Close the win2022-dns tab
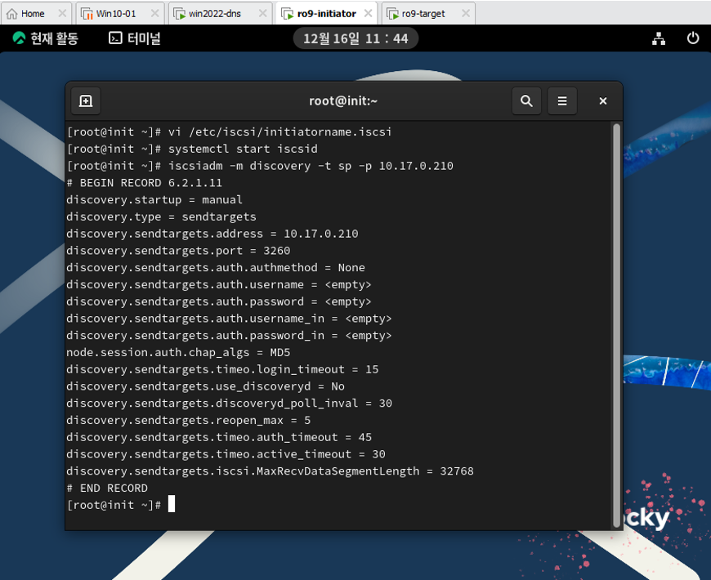The width and height of the screenshot is (711, 580). pyautogui.click(x=262, y=14)
